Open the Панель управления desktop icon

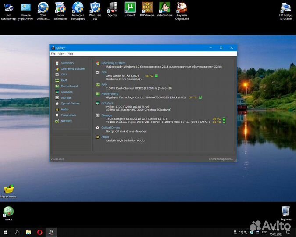coord(26,11)
